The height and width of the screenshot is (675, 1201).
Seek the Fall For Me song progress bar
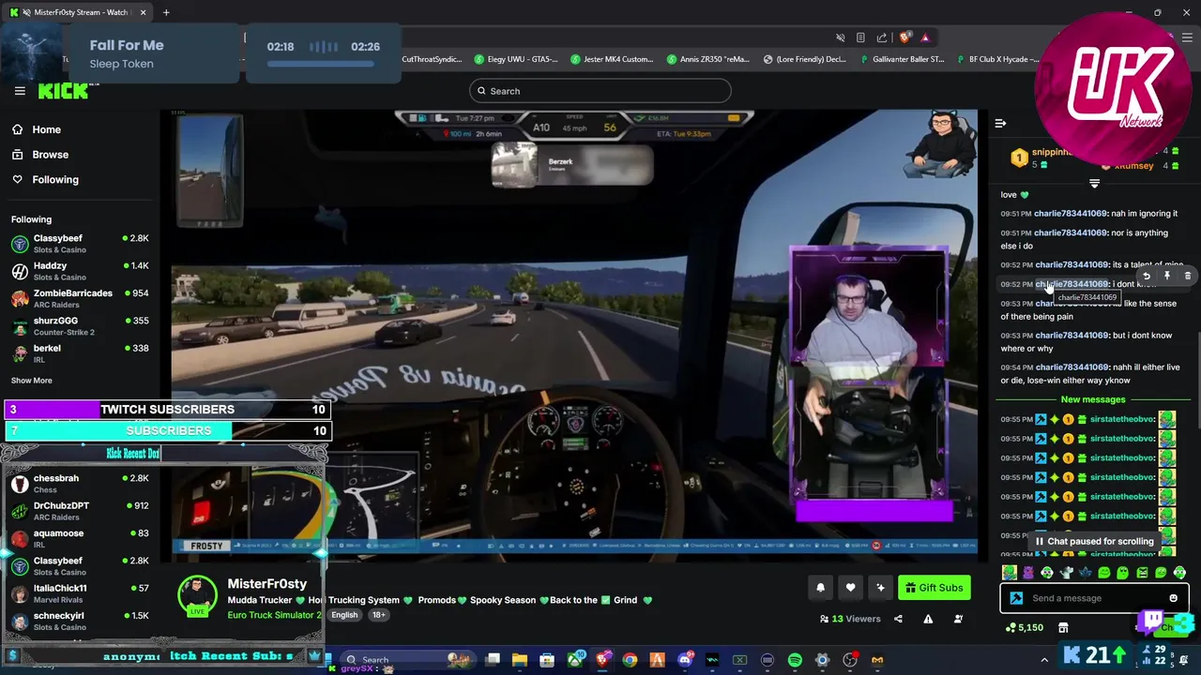tap(323, 64)
